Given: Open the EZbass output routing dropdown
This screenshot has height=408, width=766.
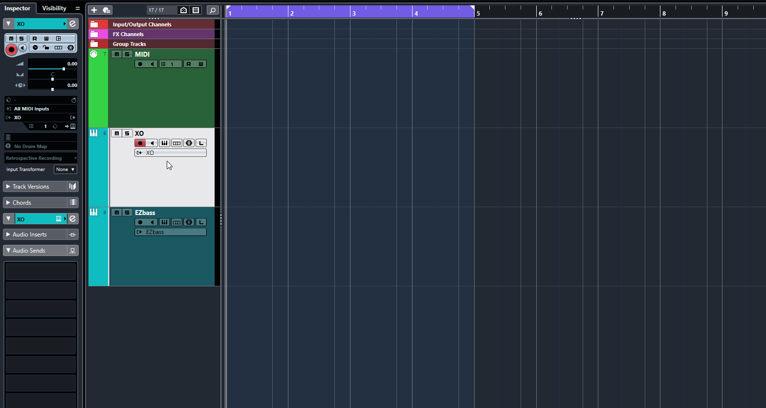Looking at the screenshot, I should 171,232.
